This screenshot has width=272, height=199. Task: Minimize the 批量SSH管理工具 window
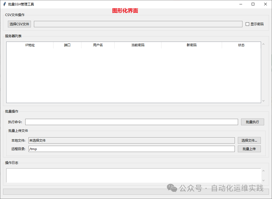[x=241, y=4]
